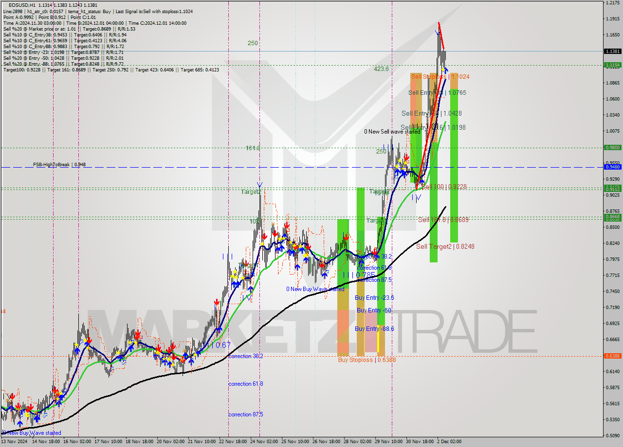623x447 pixels.
Task: Click price axis value 1.0340
Action: [612, 115]
